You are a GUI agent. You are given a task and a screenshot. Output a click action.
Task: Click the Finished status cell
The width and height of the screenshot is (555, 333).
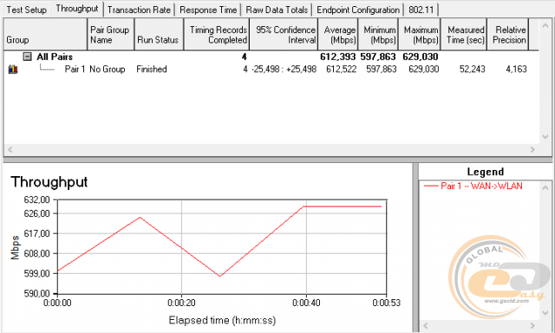coord(152,69)
